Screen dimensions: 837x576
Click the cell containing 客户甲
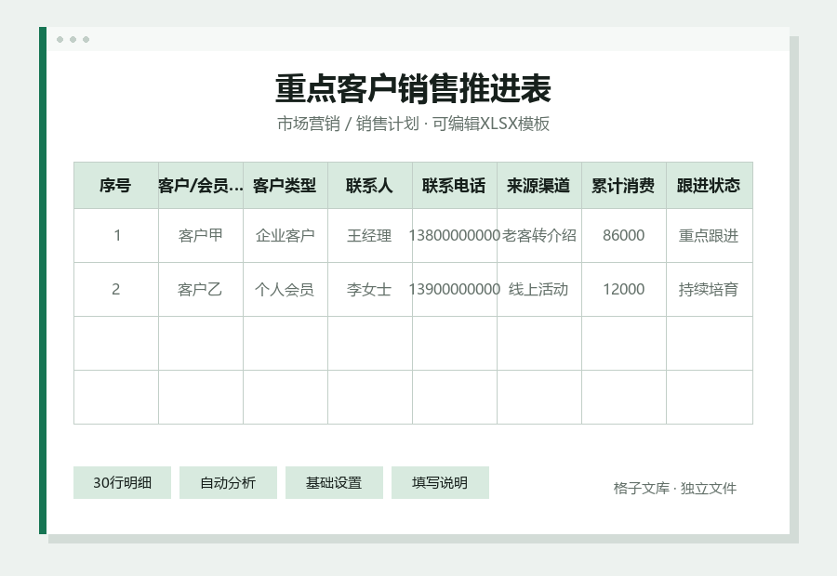click(x=201, y=235)
